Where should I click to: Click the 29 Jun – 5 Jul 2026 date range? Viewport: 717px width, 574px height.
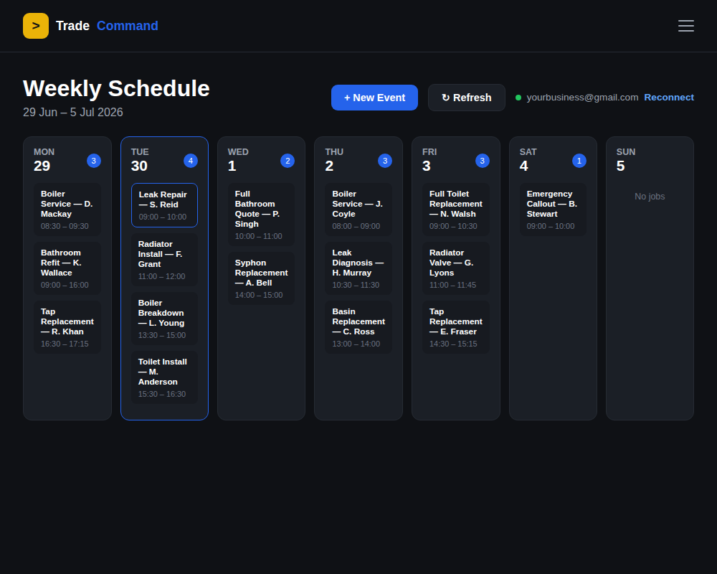pos(73,112)
